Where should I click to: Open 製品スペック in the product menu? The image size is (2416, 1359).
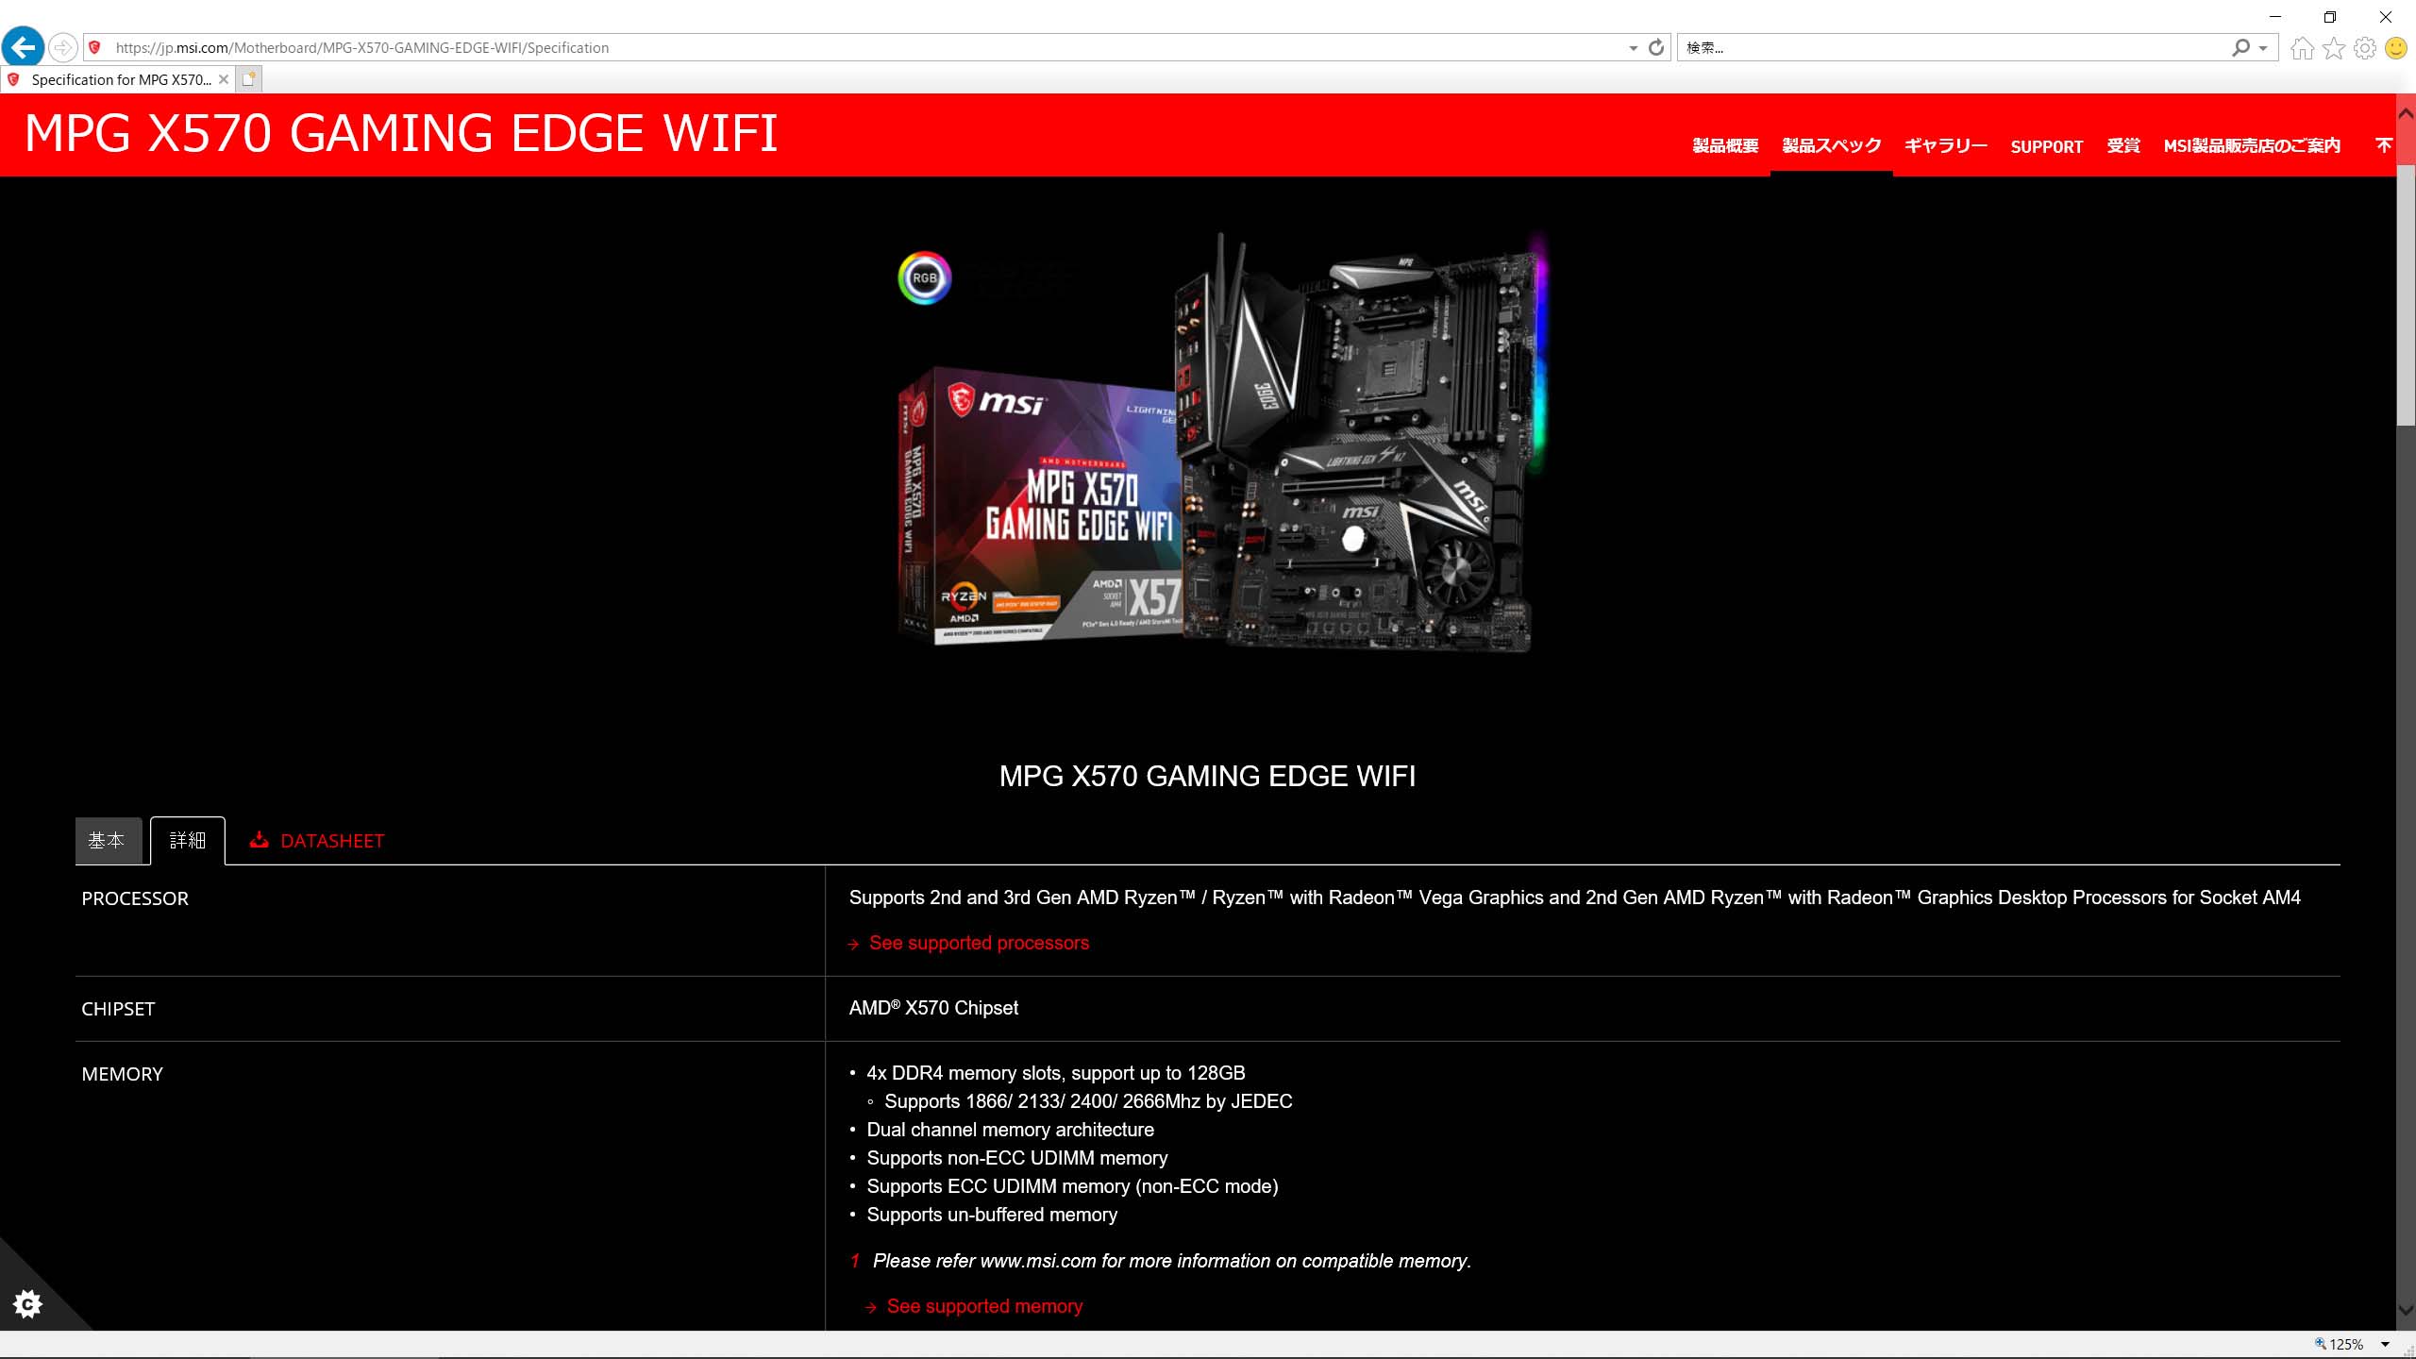click(1832, 145)
